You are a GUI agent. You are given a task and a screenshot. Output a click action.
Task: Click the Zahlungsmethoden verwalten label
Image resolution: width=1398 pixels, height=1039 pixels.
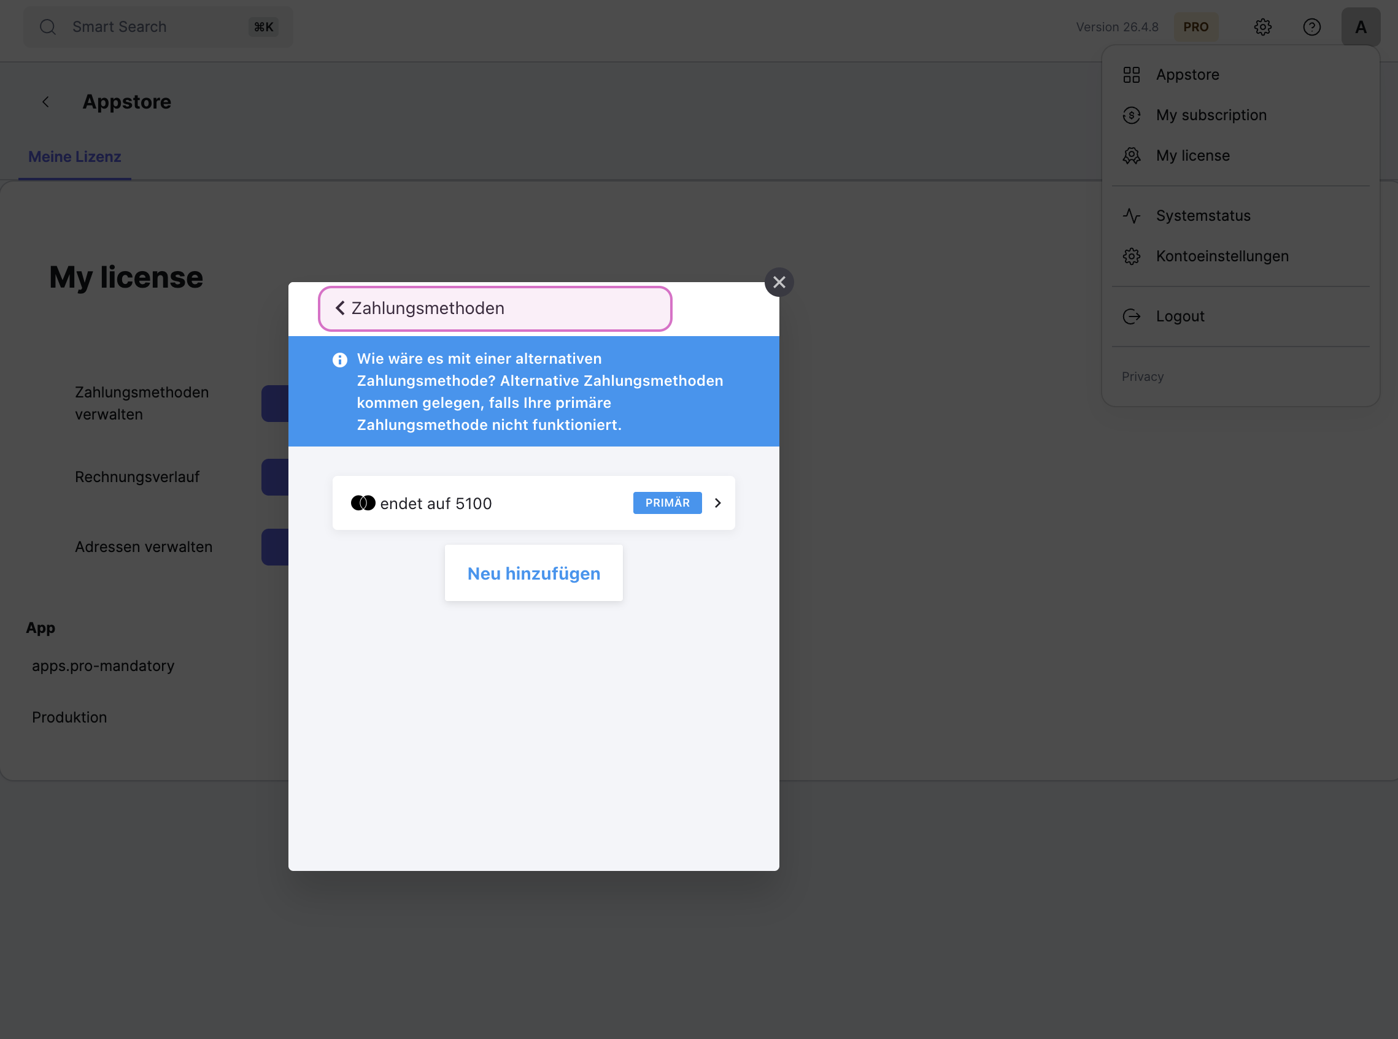pos(142,403)
